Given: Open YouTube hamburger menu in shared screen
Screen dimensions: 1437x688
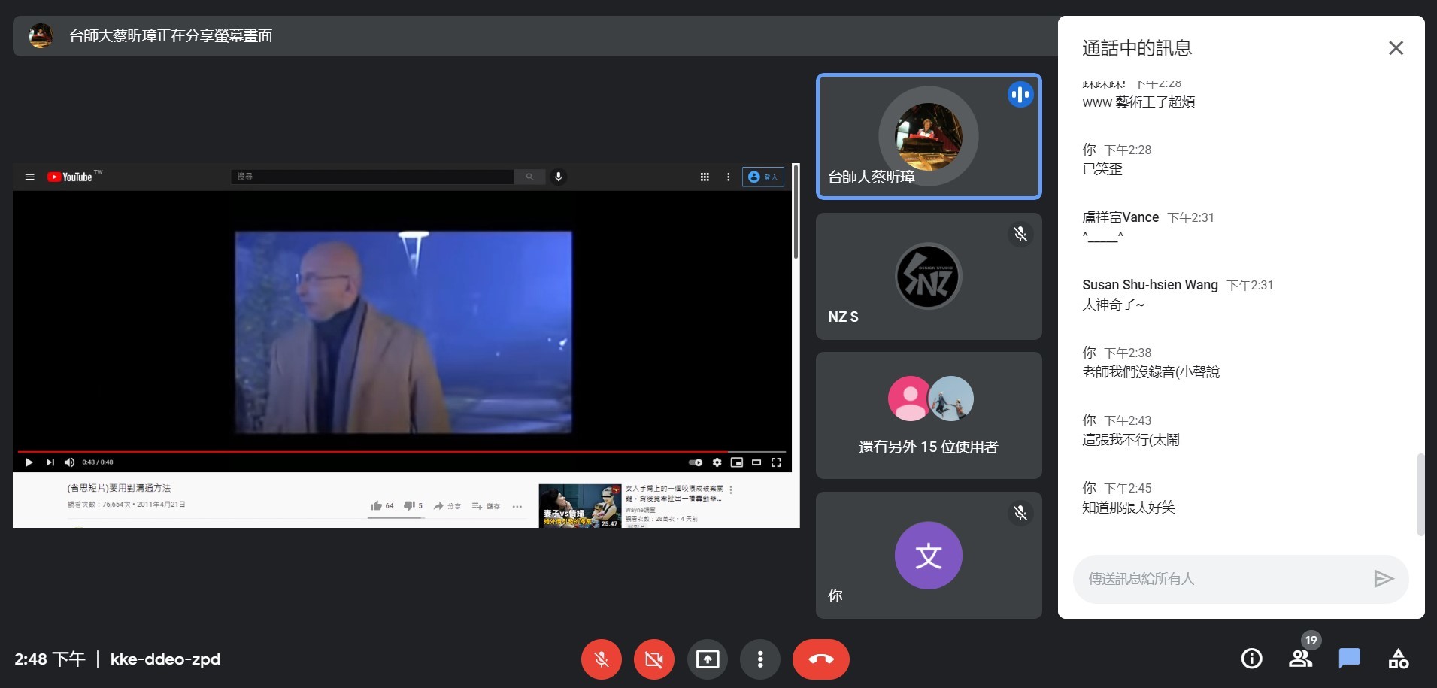Looking at the screenshot, I should [30, 177].
